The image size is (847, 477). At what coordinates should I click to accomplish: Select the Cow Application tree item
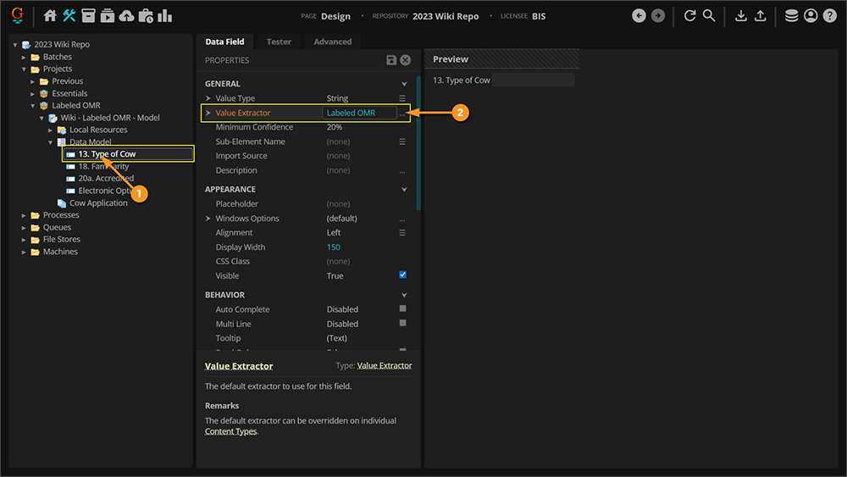click(98, 203)
